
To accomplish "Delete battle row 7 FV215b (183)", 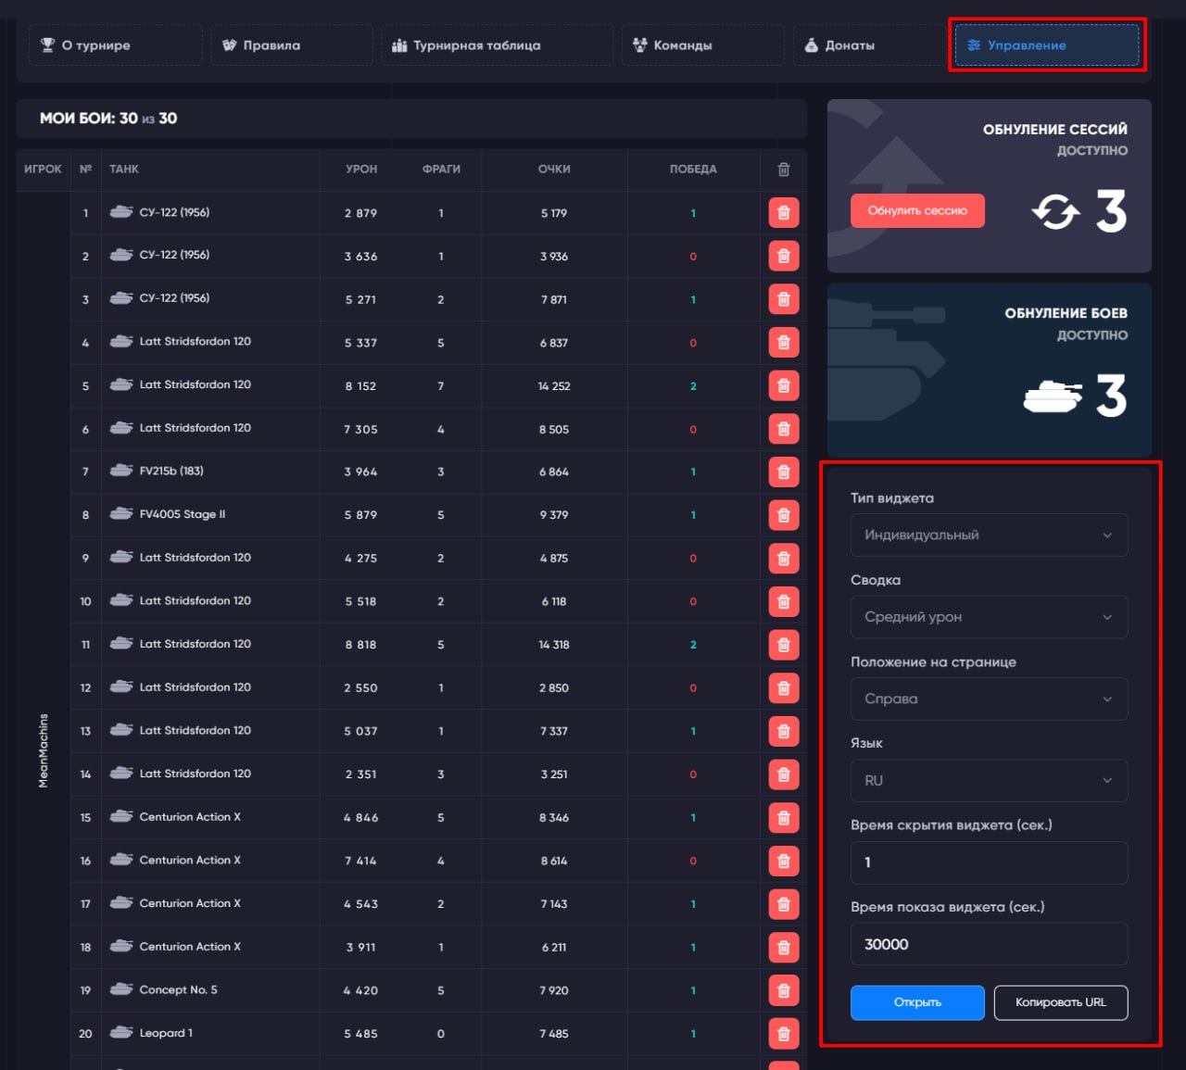I will [783, 472].
